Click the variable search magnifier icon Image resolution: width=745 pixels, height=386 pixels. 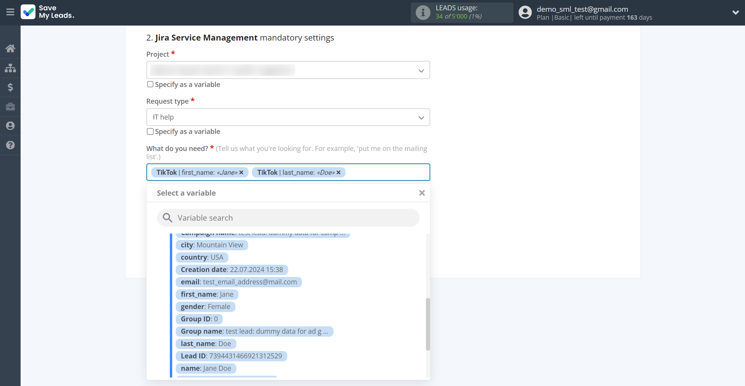tap(167, 218)
